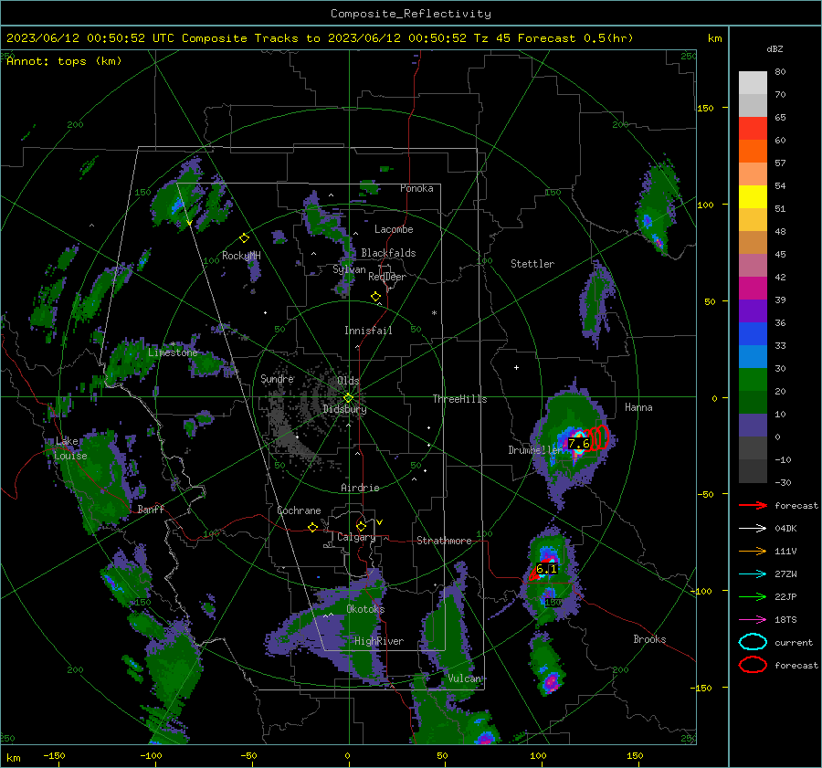Image resolution: width=822 pixels, height=768 pixels.
Task: Click the yellow diamond radar site at Olds
Action: coord(348,397)
